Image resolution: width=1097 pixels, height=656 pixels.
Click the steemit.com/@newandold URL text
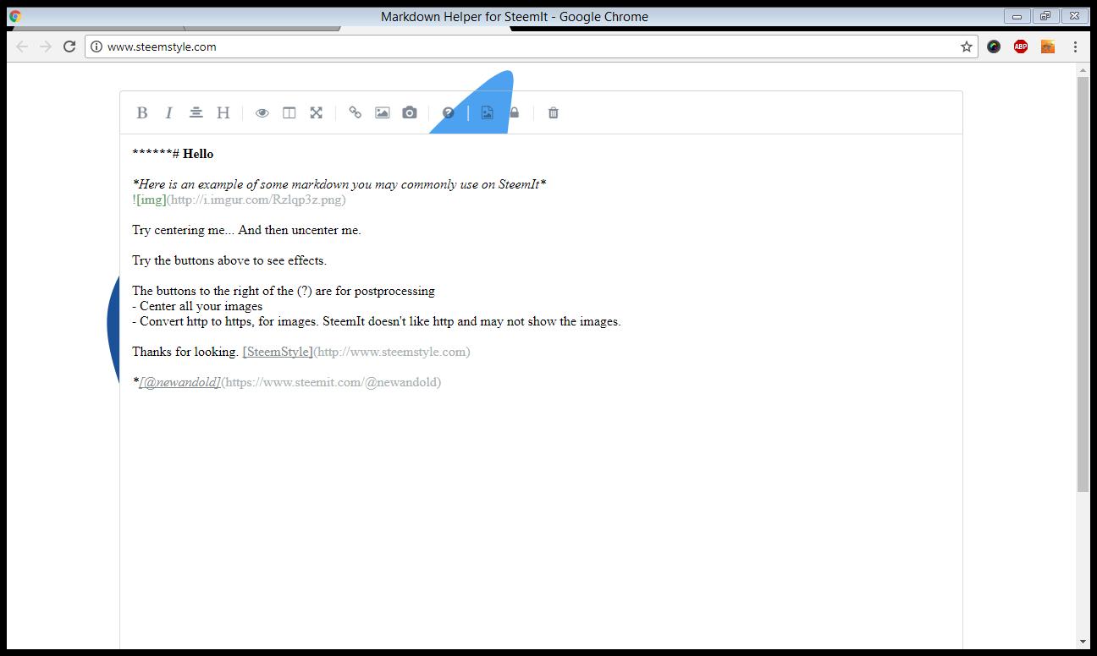[x=331, y=382]
